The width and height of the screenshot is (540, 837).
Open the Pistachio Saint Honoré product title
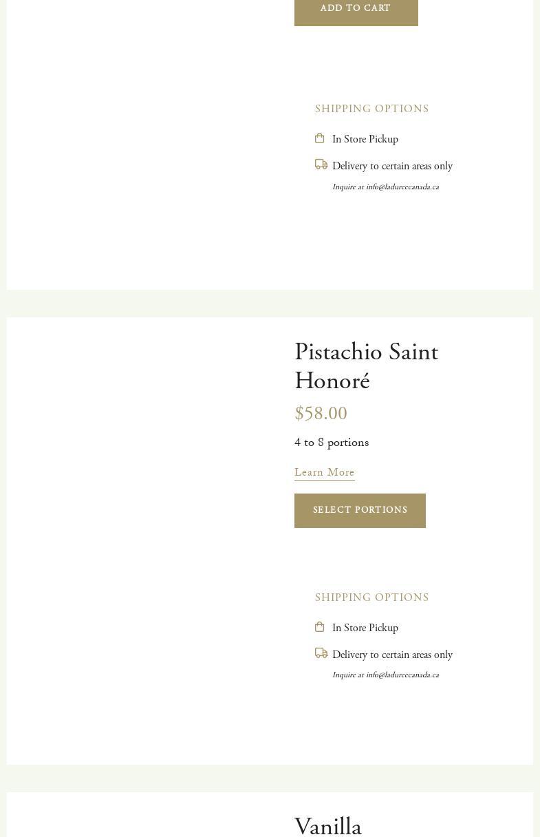coord(366,366)
